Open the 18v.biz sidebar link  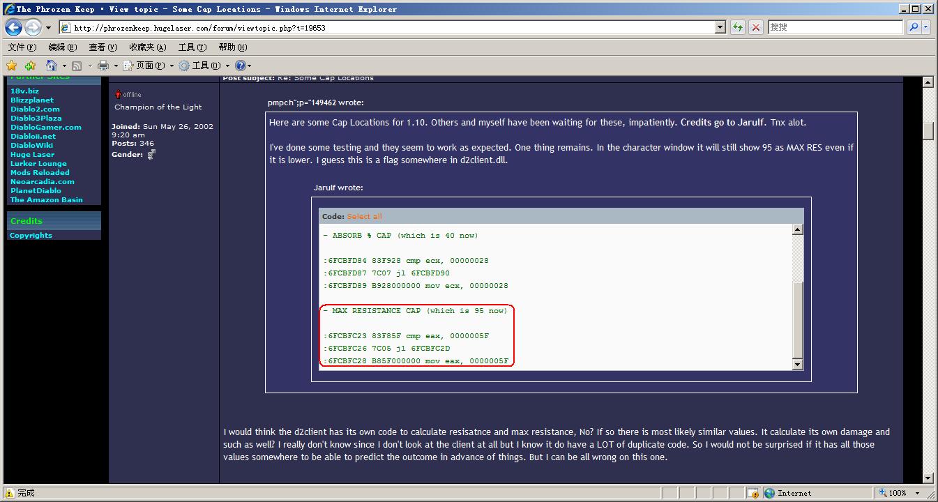[24, 91]
